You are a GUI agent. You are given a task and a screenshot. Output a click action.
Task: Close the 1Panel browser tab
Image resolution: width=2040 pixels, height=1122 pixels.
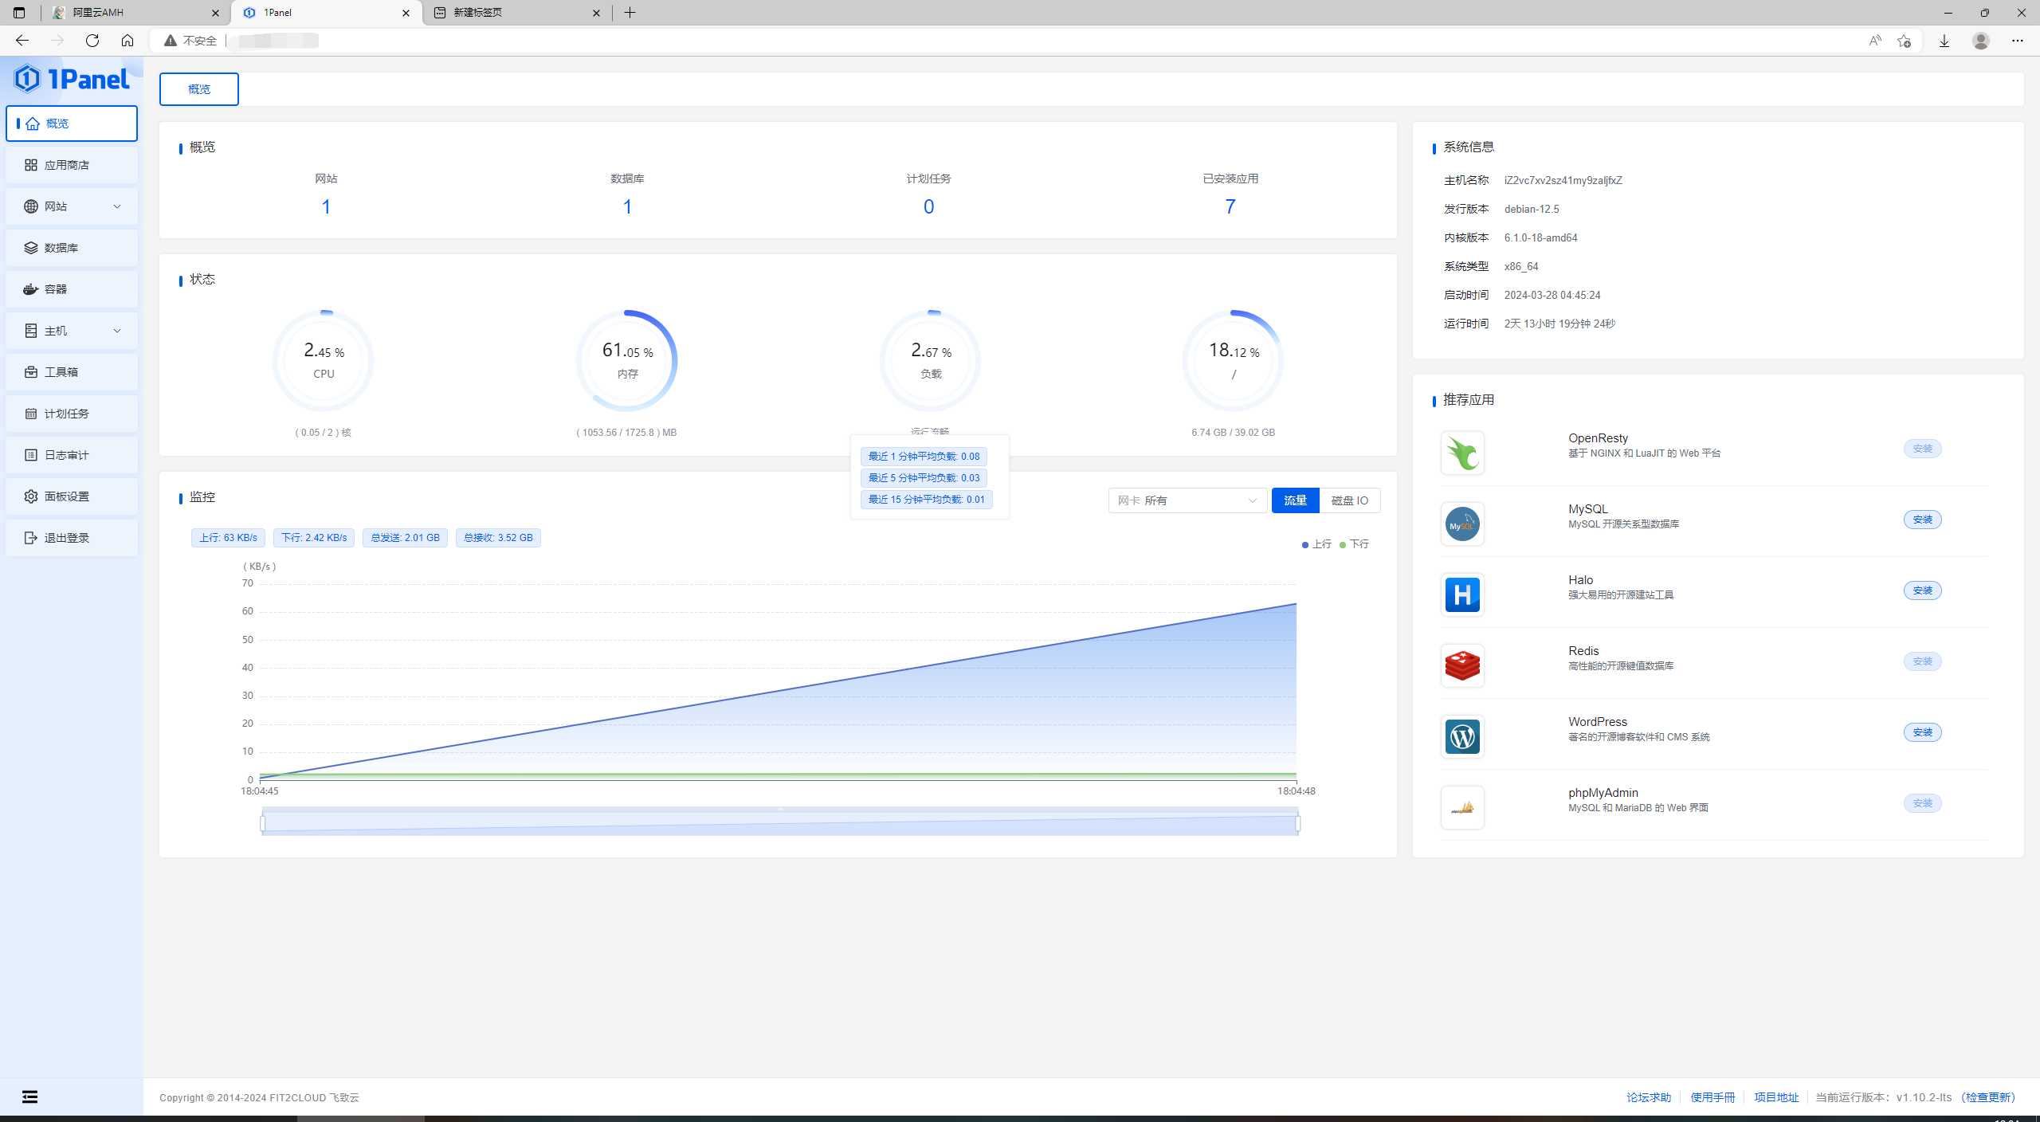406,13
